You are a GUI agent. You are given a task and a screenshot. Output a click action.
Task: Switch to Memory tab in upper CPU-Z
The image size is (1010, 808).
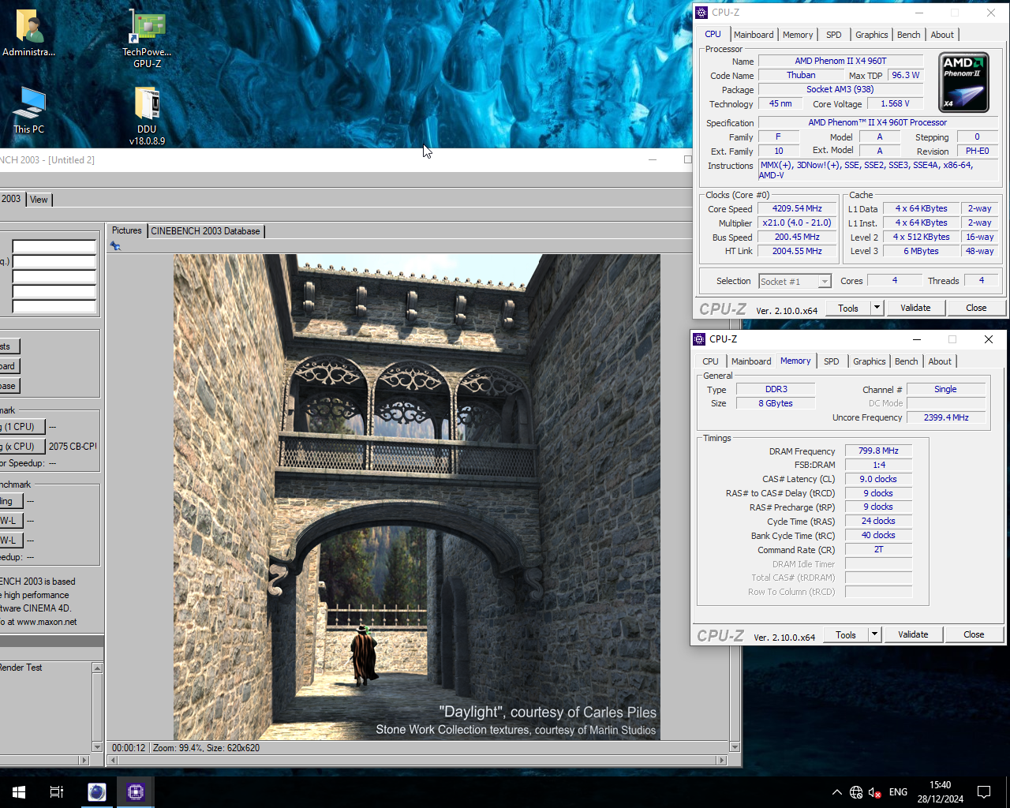(798, 35)
